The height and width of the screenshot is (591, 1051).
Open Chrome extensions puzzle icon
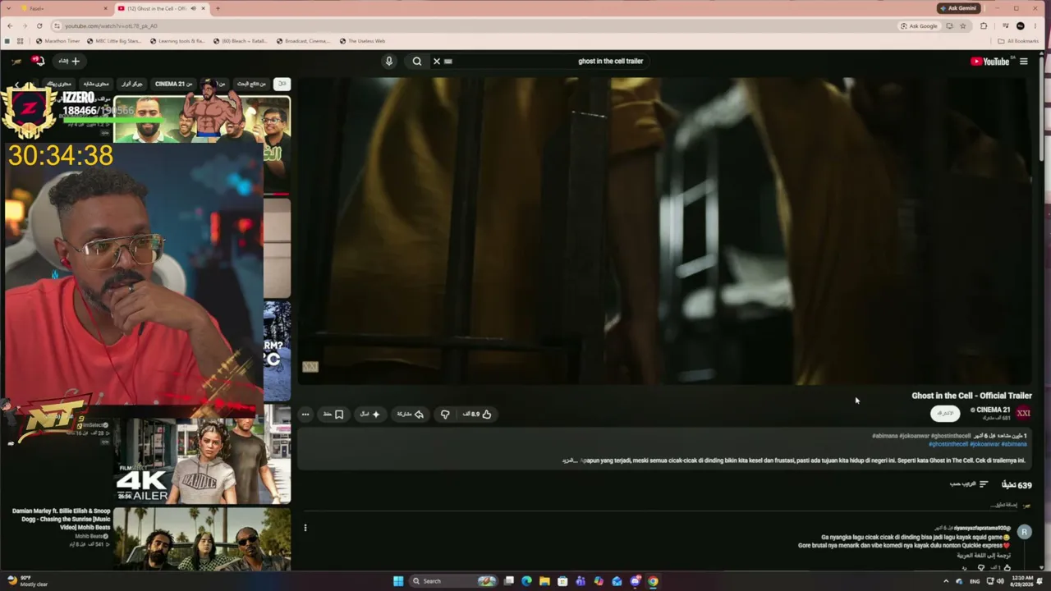[x=984, y=25]
